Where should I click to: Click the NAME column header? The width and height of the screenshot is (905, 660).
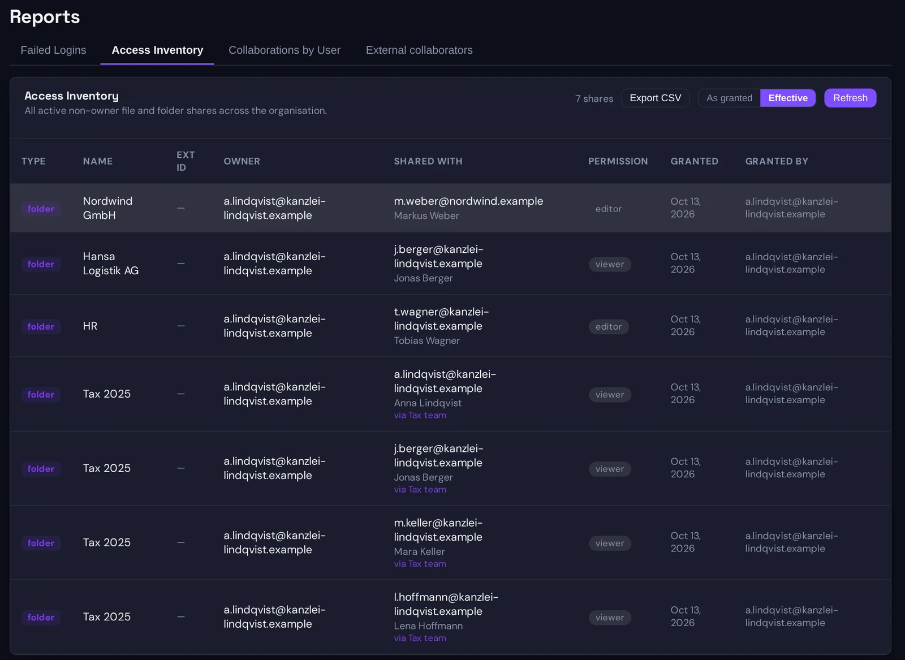pyautogui.click(x=98, y=161)
